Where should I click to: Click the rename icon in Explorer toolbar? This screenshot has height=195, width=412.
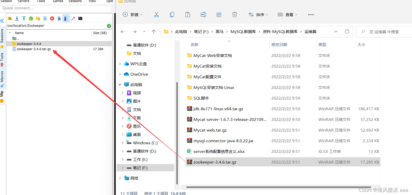click(x=203, y=15)
